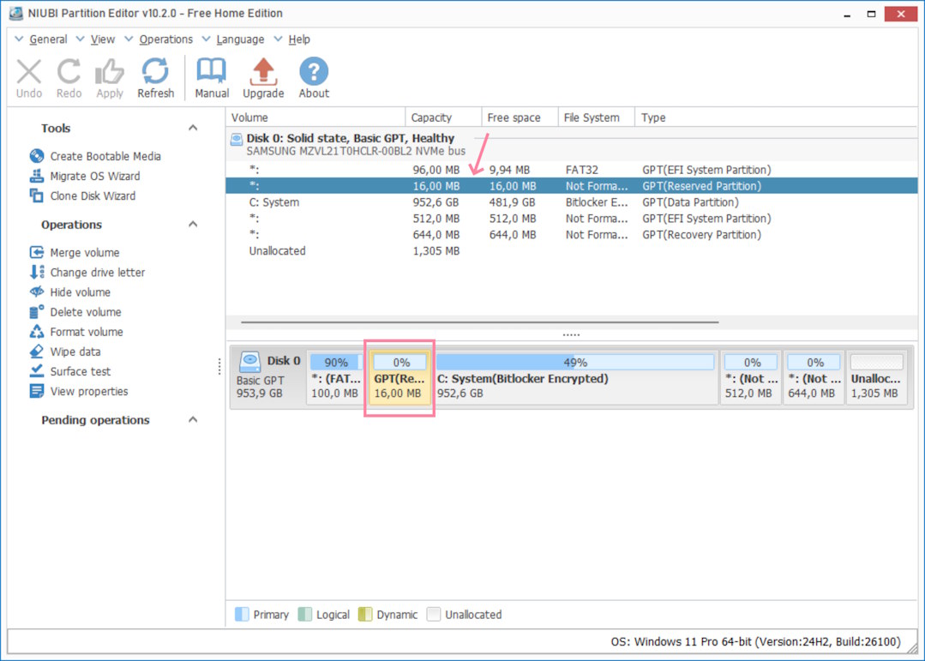Start the Migrate OS Wizard
The image size is (925, 661).
[94, 176]
